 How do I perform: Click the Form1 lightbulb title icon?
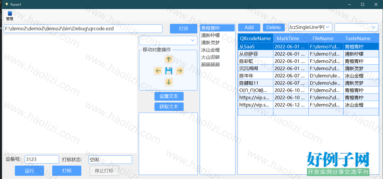pos(6,4)
